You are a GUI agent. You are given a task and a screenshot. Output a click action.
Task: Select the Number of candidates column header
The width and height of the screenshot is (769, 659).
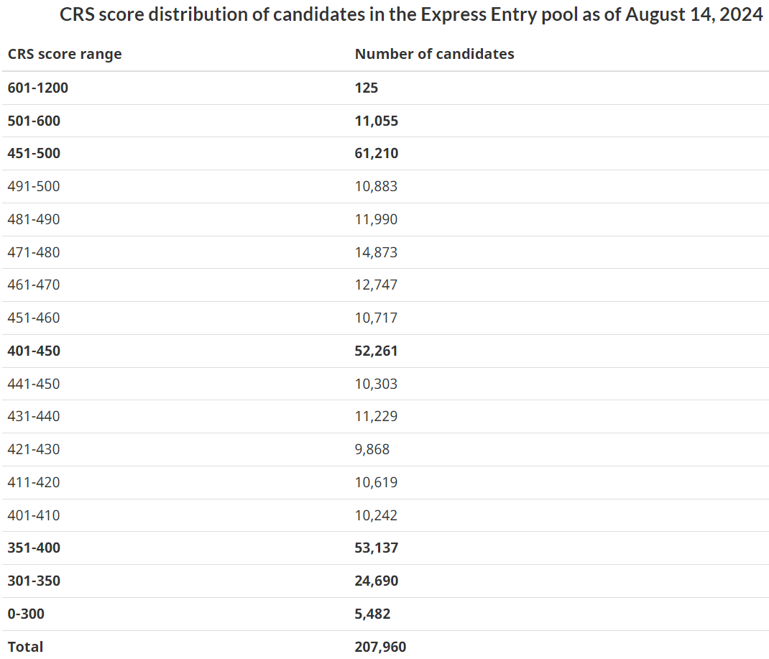435,54
